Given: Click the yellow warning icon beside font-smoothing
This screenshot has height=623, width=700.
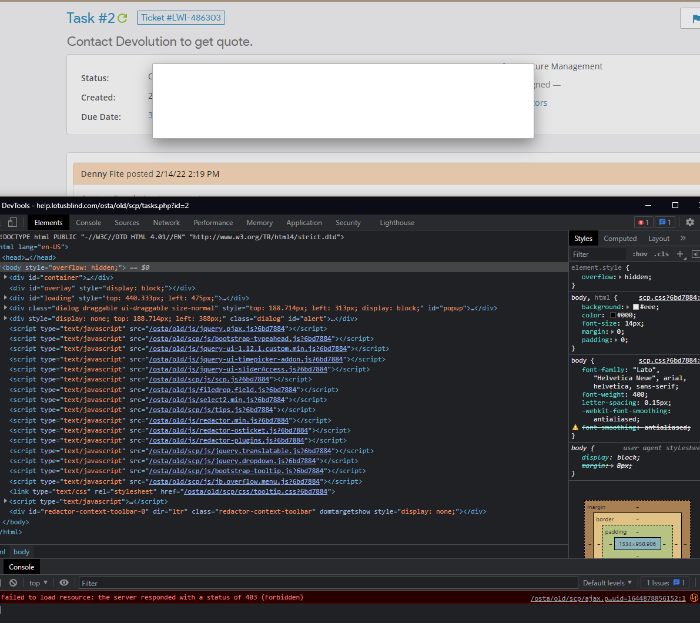Looking at the screenshot, I should coord(575,427).
